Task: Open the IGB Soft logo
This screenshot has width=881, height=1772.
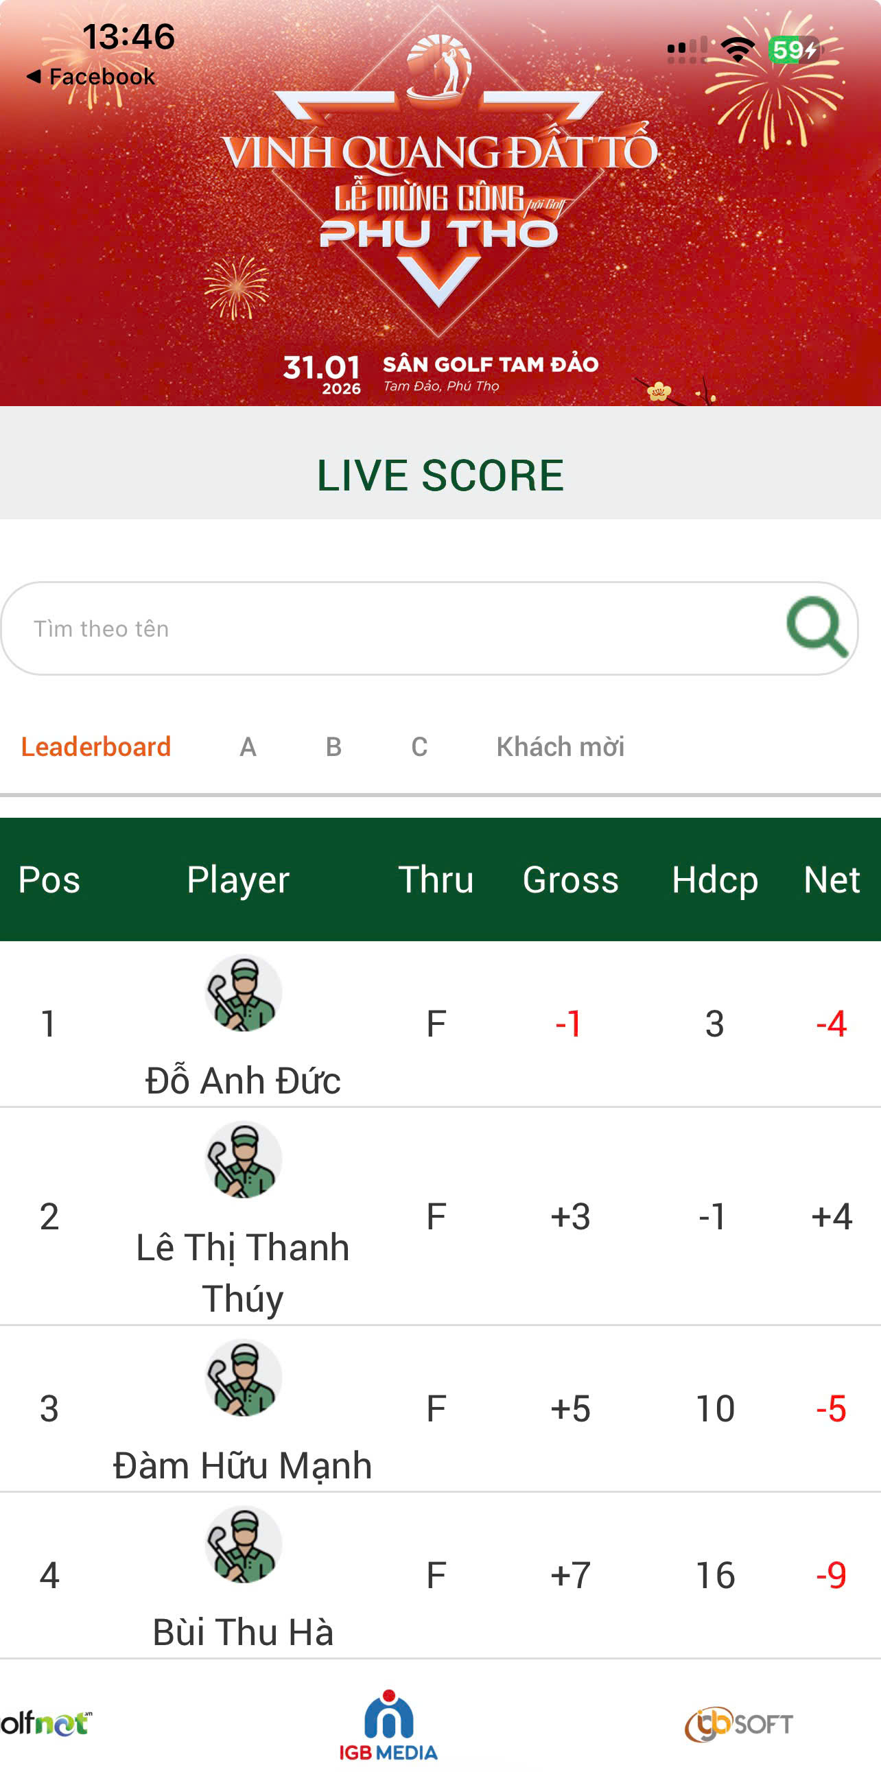Action: point(739,1725)
